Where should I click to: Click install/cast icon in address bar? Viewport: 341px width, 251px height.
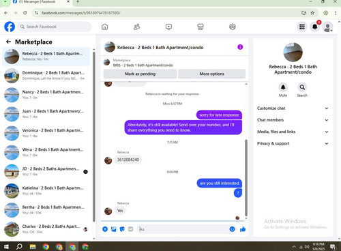tap(303, 13)
